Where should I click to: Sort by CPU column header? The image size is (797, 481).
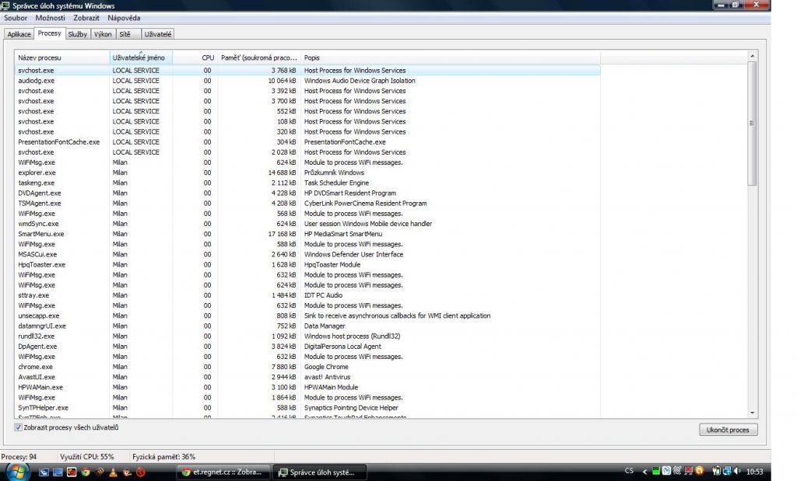pyautogui.click(x=195, y=58)
